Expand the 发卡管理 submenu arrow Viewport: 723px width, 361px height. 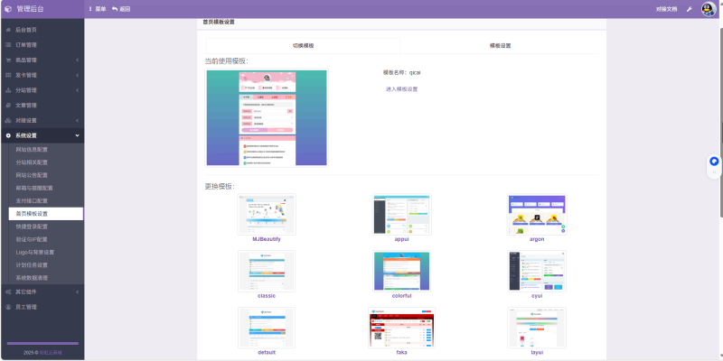pos(77,75)
